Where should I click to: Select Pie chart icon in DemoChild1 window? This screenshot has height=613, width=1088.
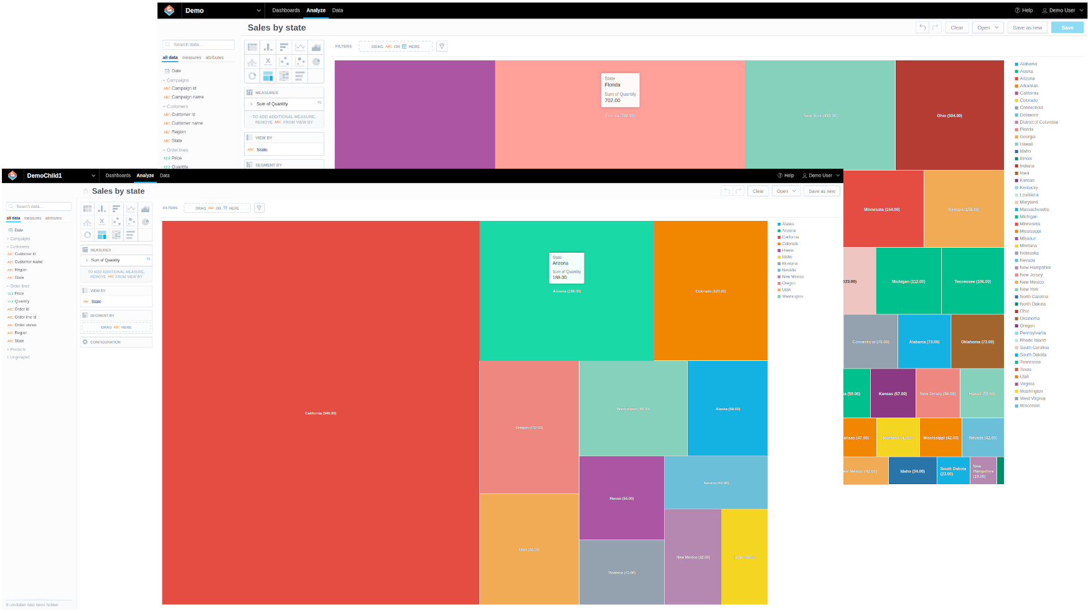tap(145, 222)
